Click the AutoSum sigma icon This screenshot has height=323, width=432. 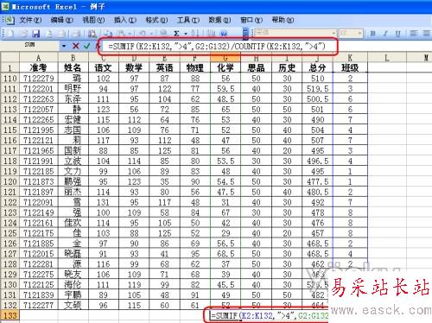point(177,34)
